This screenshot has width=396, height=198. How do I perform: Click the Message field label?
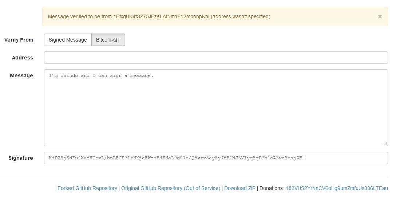[21, 75]
